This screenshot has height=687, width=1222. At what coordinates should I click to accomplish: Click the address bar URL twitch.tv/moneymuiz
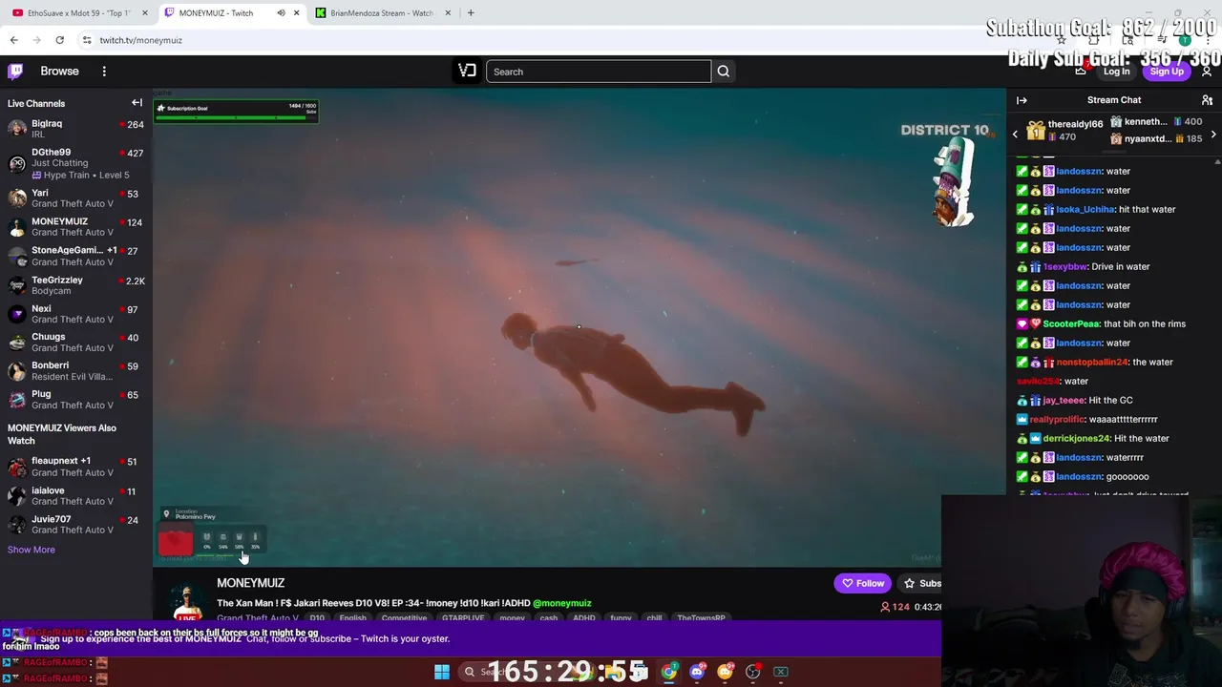click(x=140, y=40)
